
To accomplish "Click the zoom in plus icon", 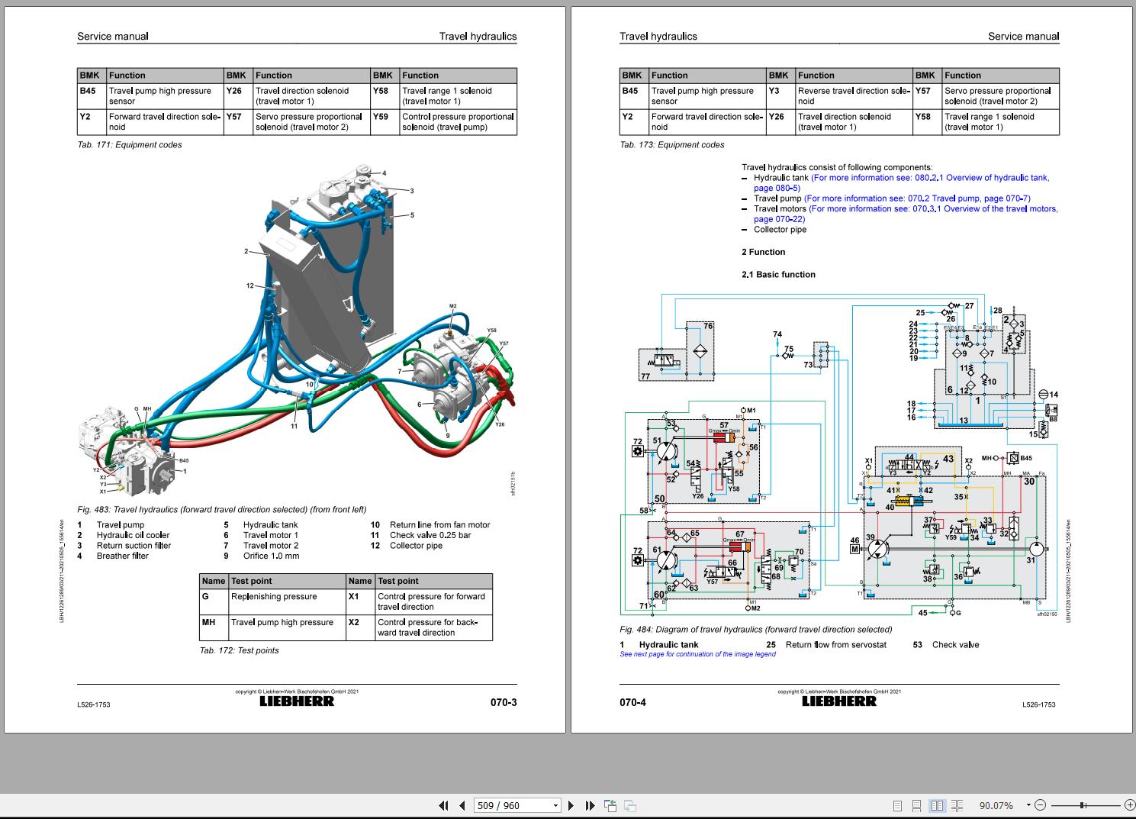I will pos(1129,805).
